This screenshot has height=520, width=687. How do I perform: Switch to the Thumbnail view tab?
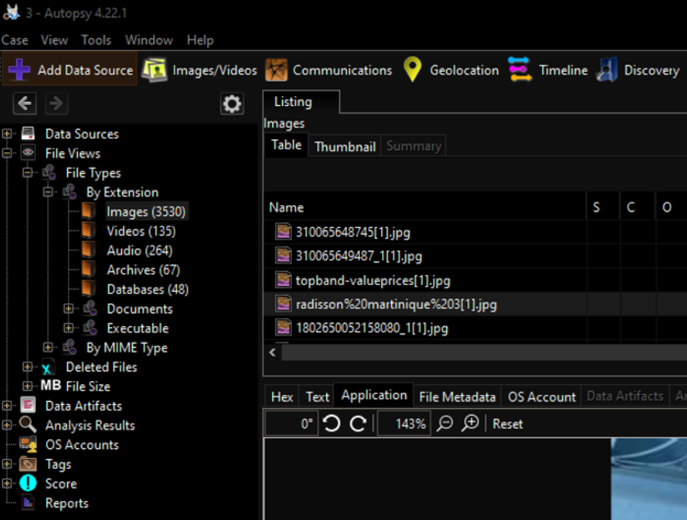point(345,146)
